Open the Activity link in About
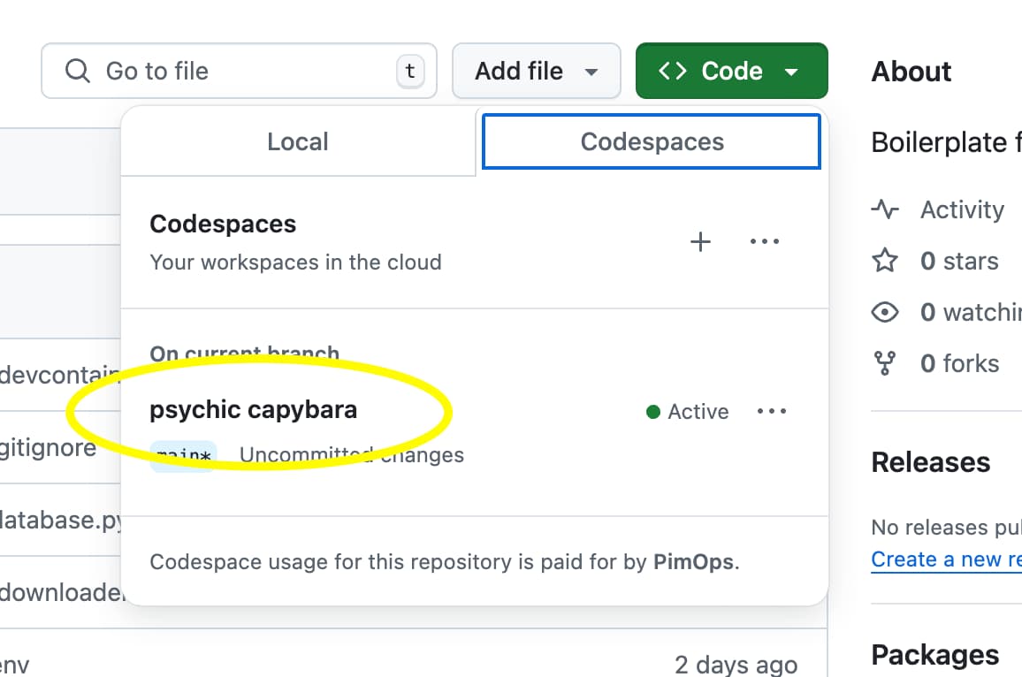This screenshot has width=1022, height=677. (x=962, y=210)
